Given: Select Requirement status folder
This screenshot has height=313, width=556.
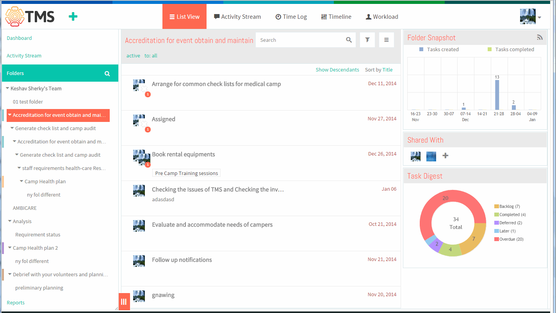Looking at the screenshot, I should coord(38,234).
